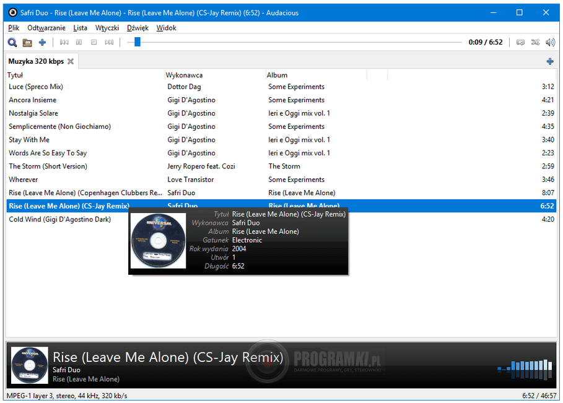Select the track Luce (Spreco Mix)
Image resolution: width=563 pixels, height=403 pixels.
click(281, 87)
